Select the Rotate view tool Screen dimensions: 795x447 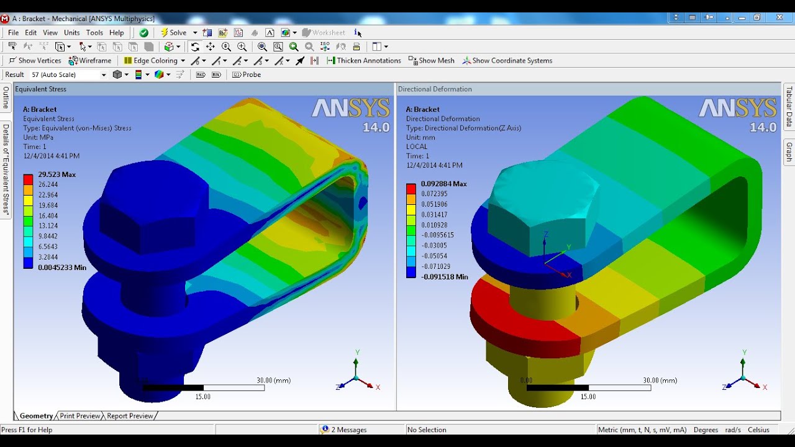point(194,47)
